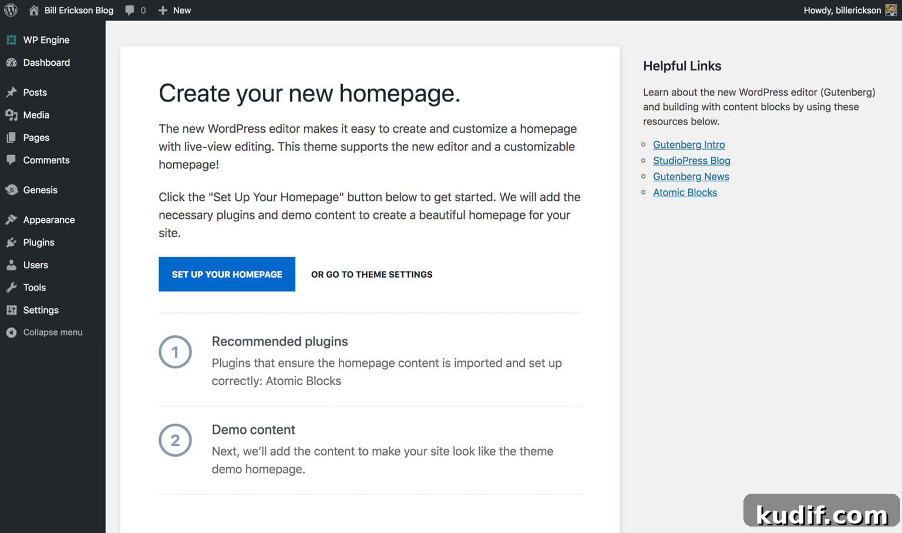Screen dimensions: 902x533
Task: Open the New content dropdown in admin bar
Action: [174, 11]
